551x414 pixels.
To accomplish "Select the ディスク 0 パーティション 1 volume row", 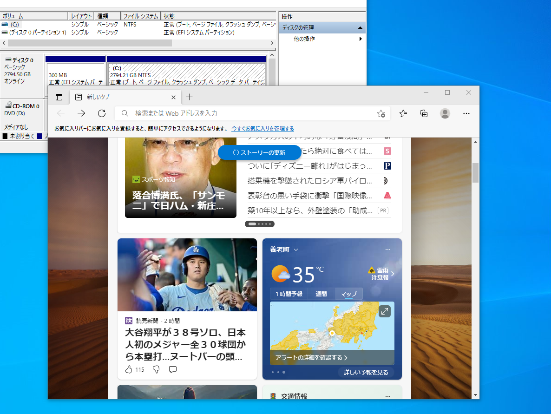I will point(138,33).
